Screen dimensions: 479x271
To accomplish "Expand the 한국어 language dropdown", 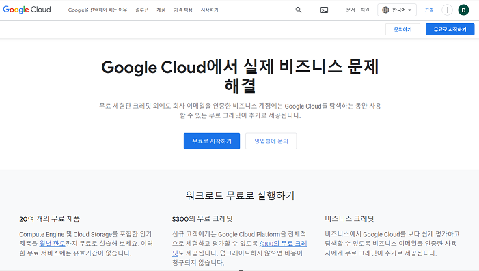I will [x=397, y=10].
